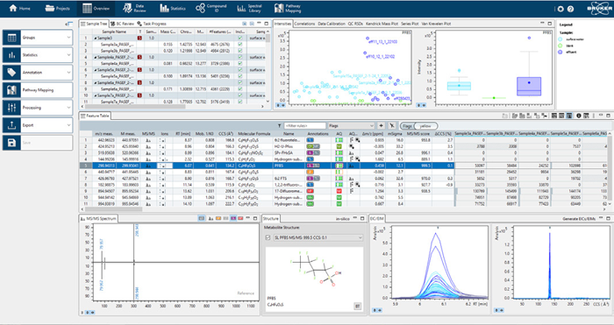Viewport: 614px width, 325px height.
Task: Click the red T marker on Sample3 row
Action: coord(139,38)
